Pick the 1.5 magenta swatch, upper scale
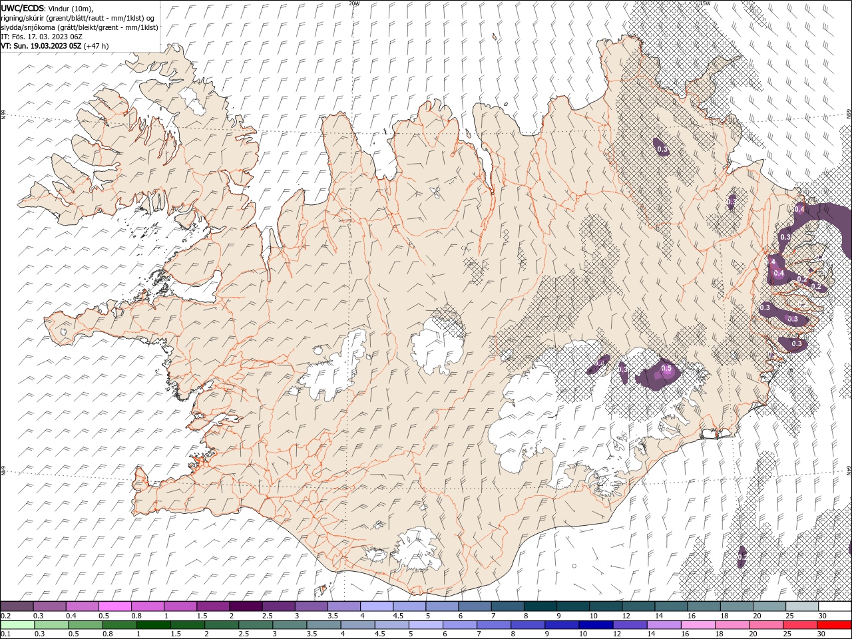This screenshot has height=639, width=852. (x=213, y=606)
